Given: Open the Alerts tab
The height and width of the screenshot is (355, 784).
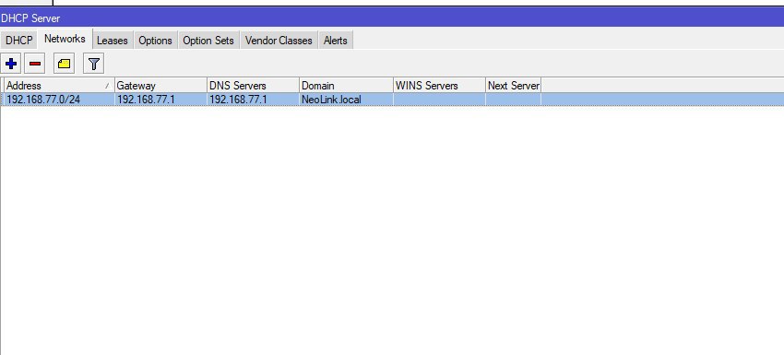Looking at the screenshot, I should (x=335, y=41).
